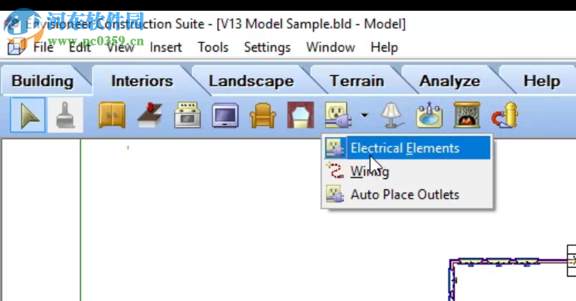
Task: Switch to the Building tab
Action: coord(42,81)
